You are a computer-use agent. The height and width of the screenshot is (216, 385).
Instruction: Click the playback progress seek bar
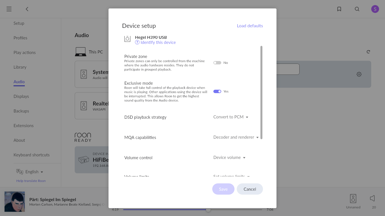(x=193, y=210)
